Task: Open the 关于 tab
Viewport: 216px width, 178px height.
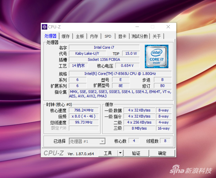Action: coord(157,36)
